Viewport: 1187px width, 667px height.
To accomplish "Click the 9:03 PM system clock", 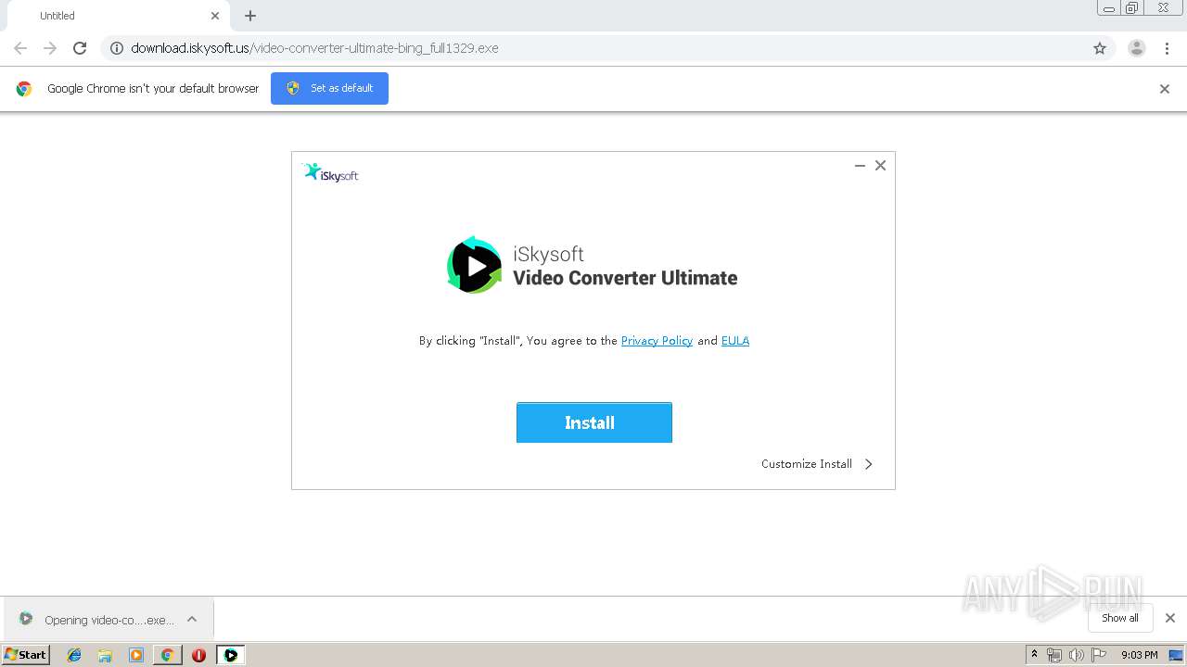I will point(1139,655).
